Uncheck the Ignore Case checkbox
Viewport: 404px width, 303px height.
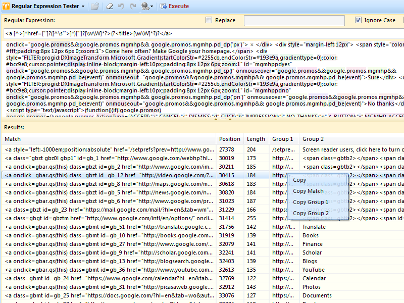[x=359, y=20]
